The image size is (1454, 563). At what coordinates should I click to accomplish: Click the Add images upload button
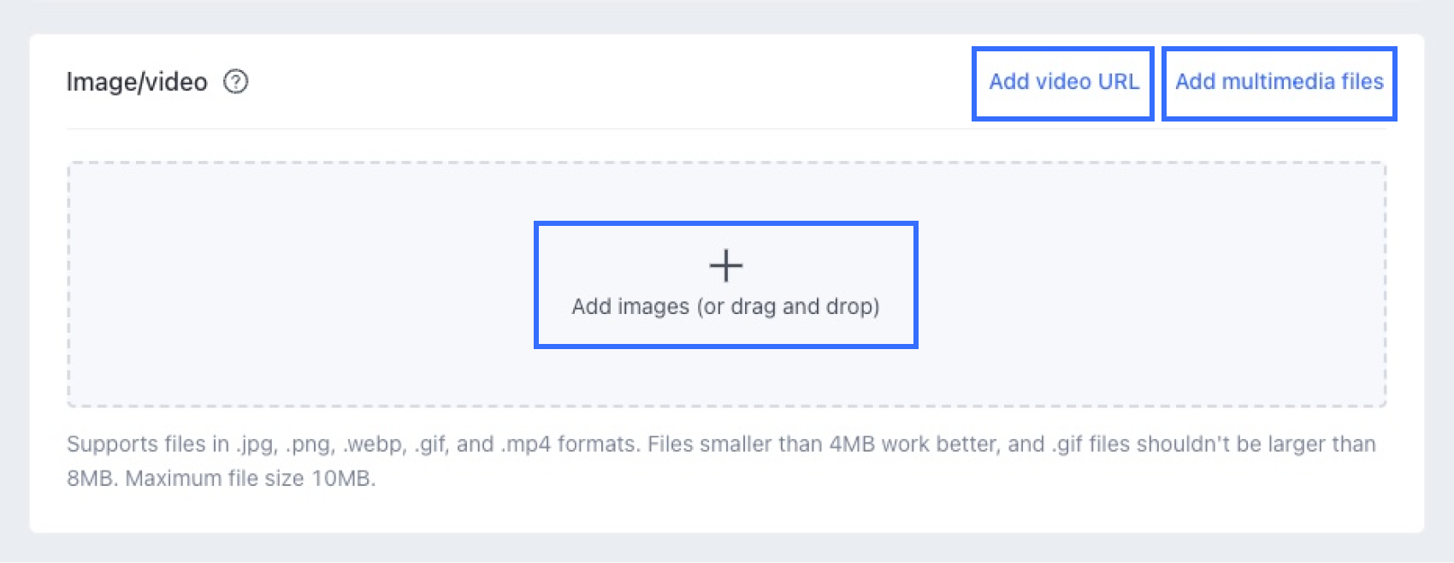(x=725, y=285)
